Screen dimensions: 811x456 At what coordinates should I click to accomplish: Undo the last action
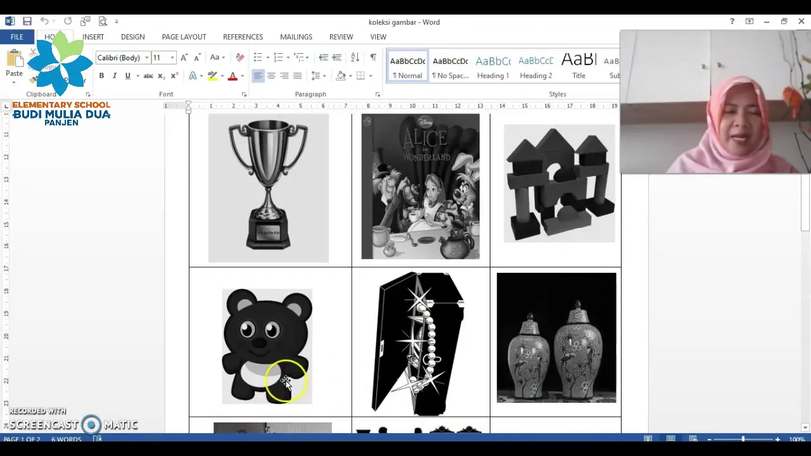click(x=44, y=22)
